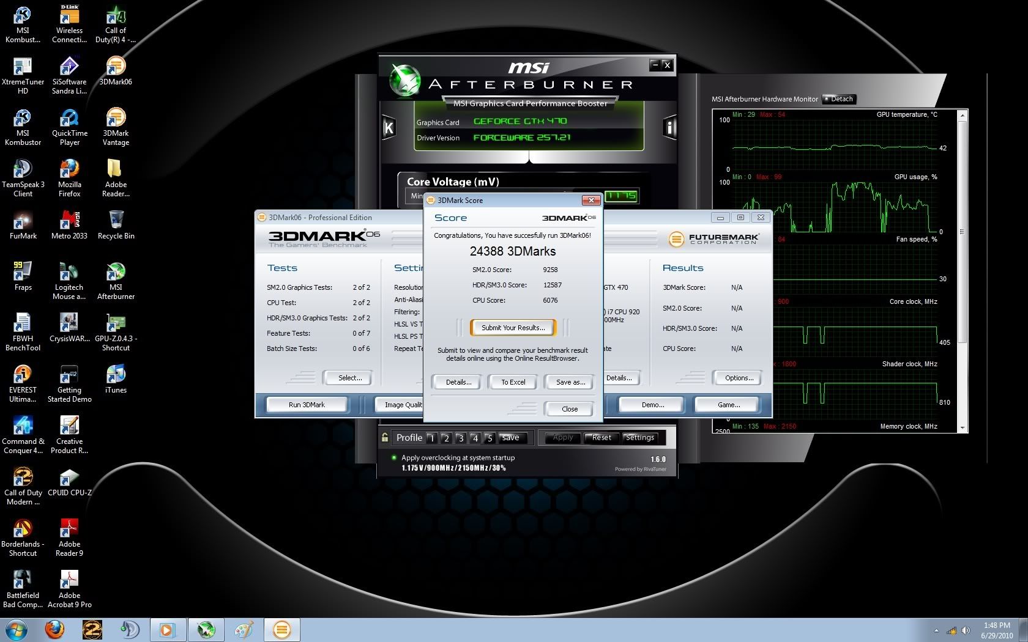1028x642 pixels.
Task: Select the TeamSpeak 3 Client icon
Action: [x=23, y=178]
